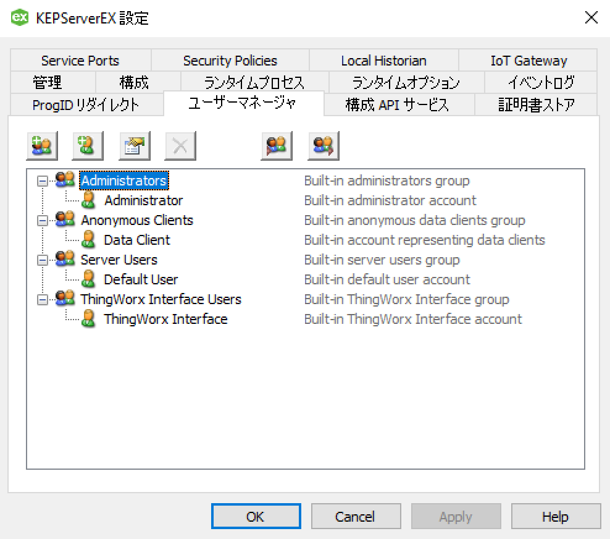Click 'Built-in ThingWorx Interface group' description
610x539 pixels.
(x=406, y=299)
